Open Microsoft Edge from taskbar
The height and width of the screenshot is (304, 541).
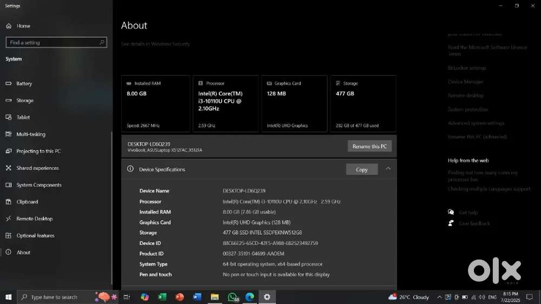(x=249, y=297)
